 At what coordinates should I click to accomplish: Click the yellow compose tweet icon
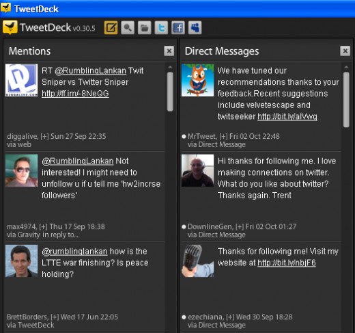pos(111,28)
